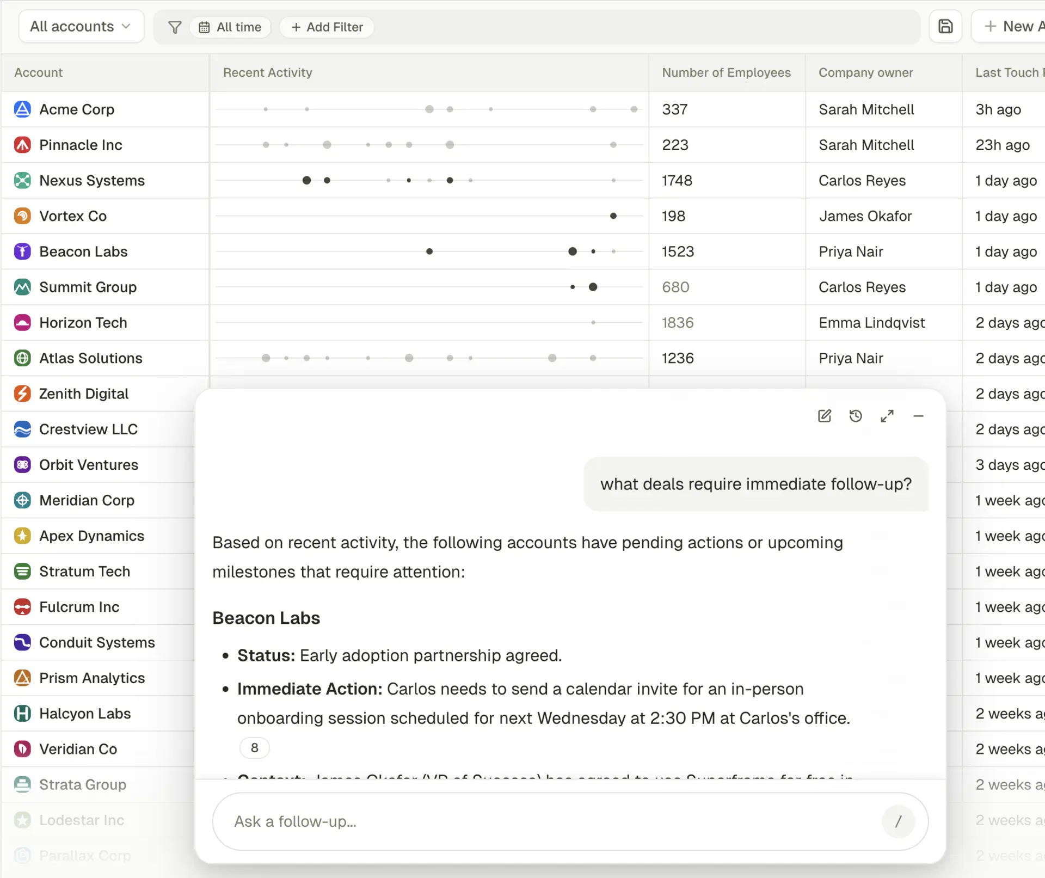Open the Conduit Systems account name
This screenshot has width=1045, height=878.
[97, 643]
